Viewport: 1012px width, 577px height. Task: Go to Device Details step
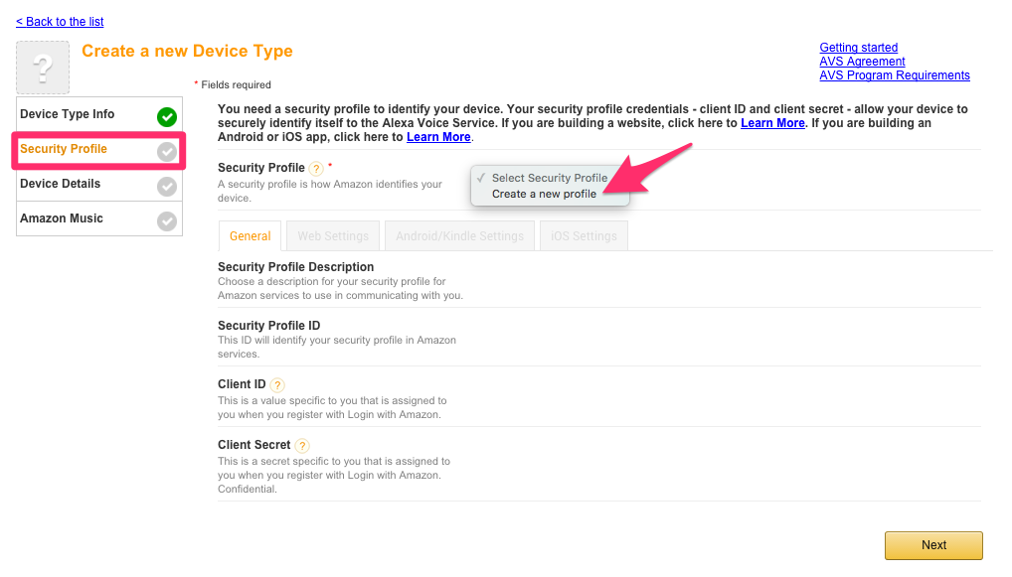[99, 184]
